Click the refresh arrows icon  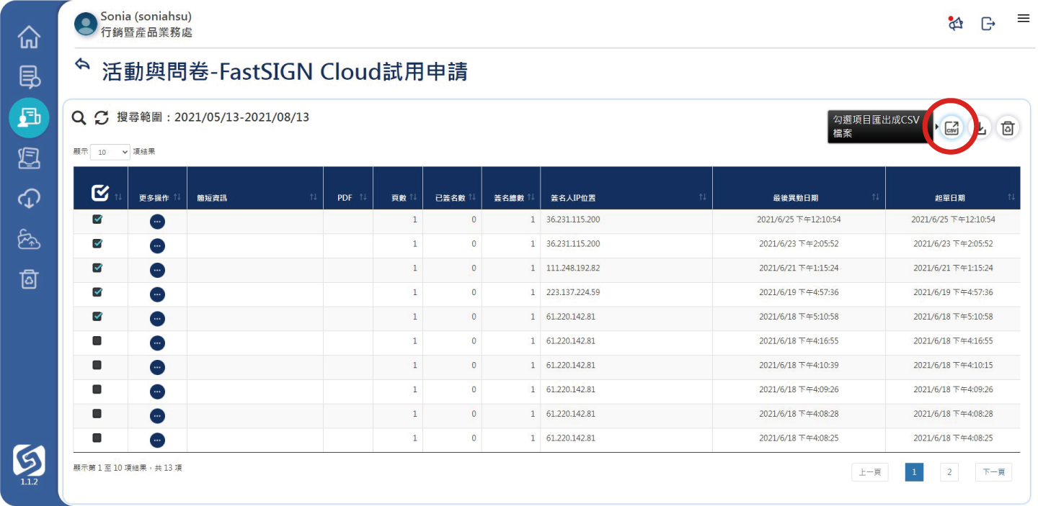coord(102,118)
